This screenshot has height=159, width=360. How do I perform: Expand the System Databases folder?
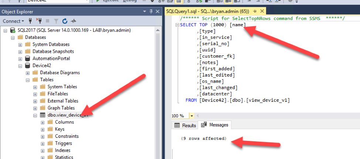click(20, 45)
